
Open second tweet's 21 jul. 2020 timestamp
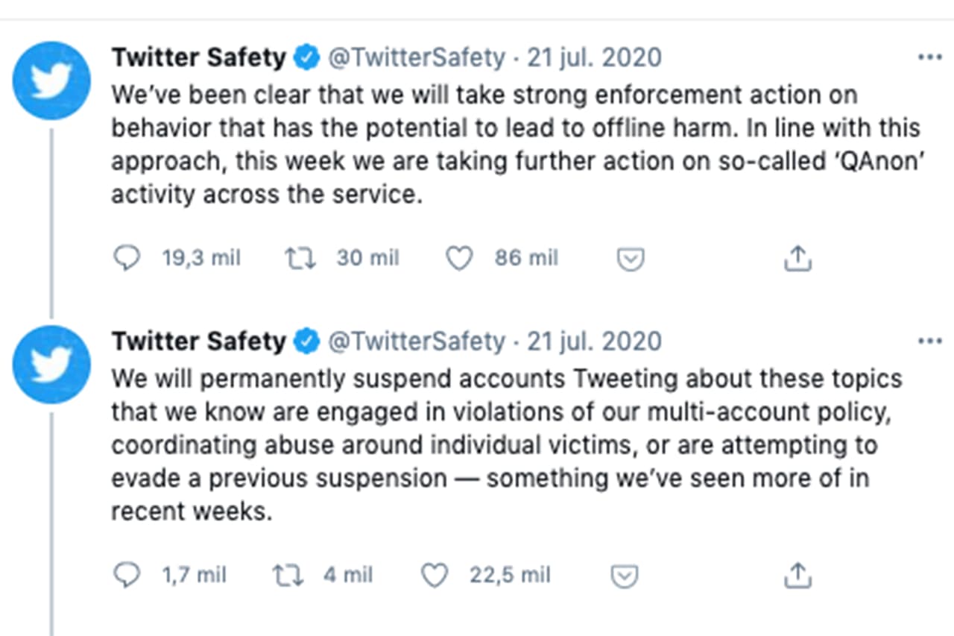click(x=594, y=341)
